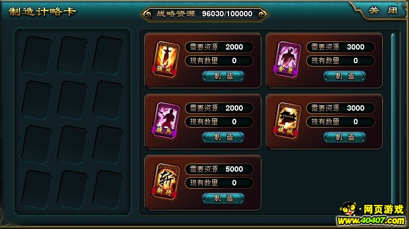This screenshot has width=409, height=229.
Task: Click 制造 button for the 舍身 card
Action: pyautogui.click(x=344, y=76)
